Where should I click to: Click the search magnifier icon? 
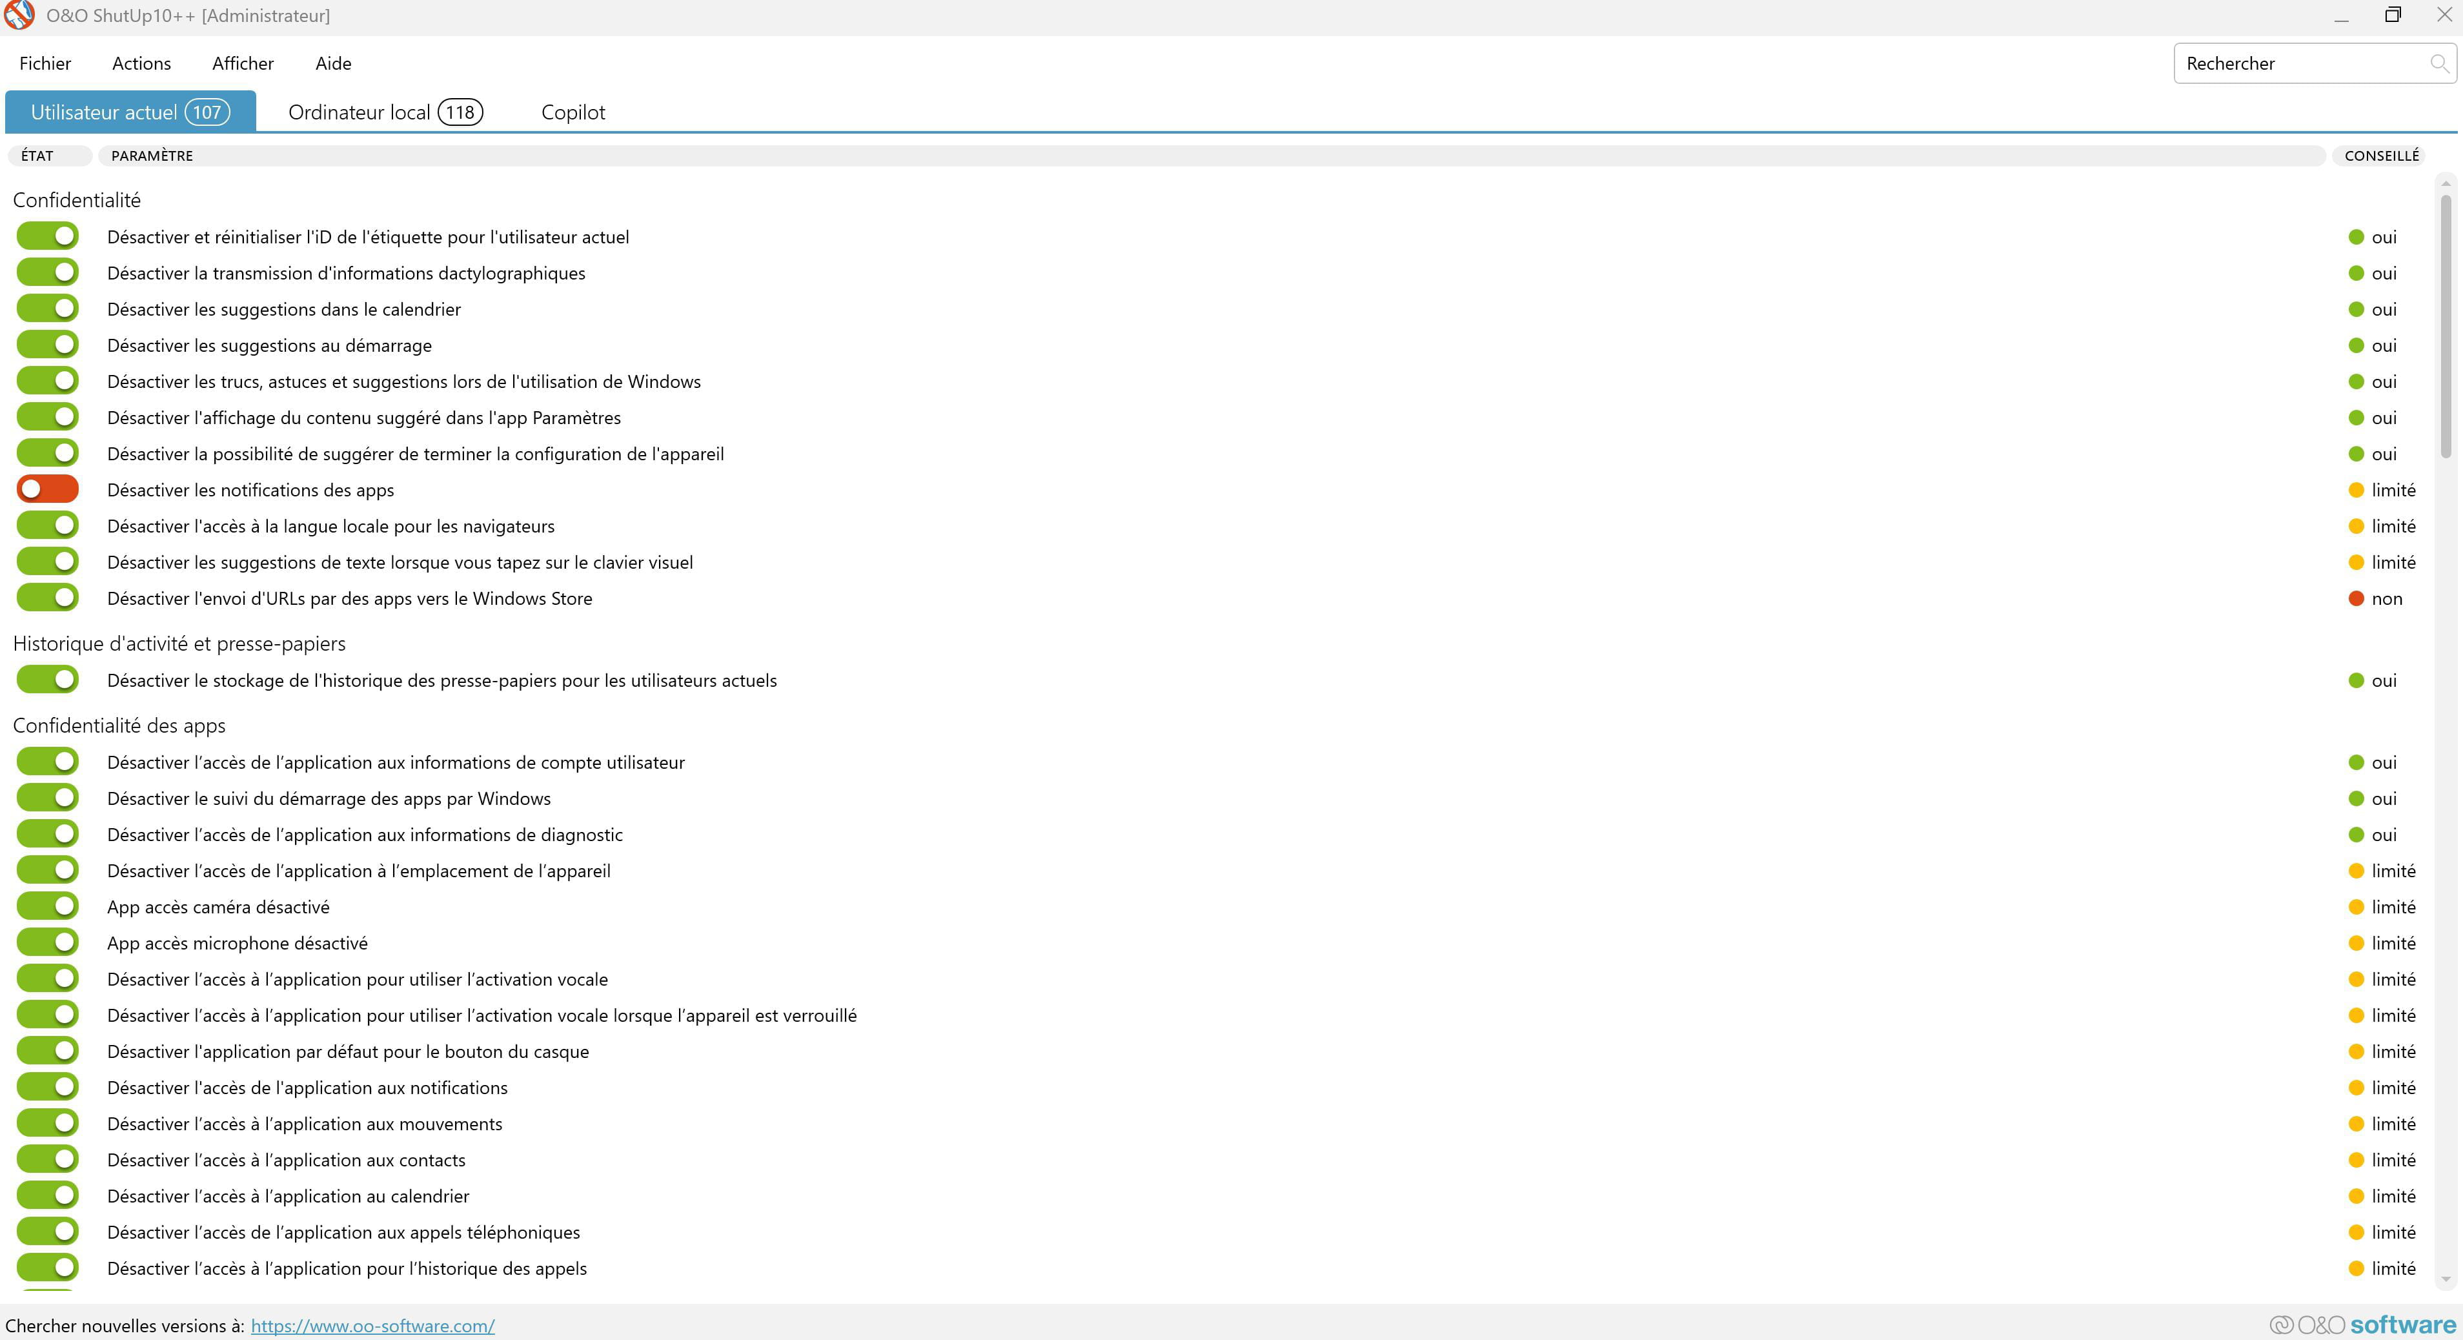2438,63
